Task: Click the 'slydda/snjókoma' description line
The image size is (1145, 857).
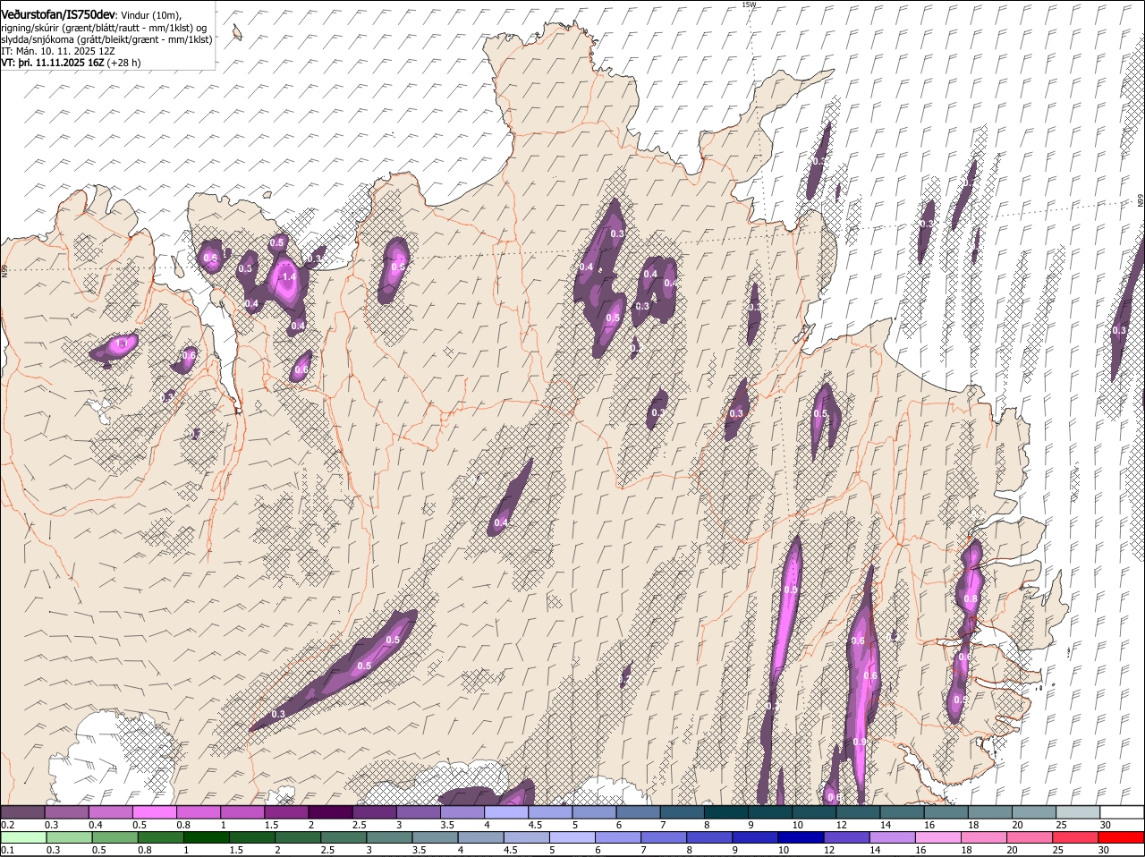Action: point(106,39)
